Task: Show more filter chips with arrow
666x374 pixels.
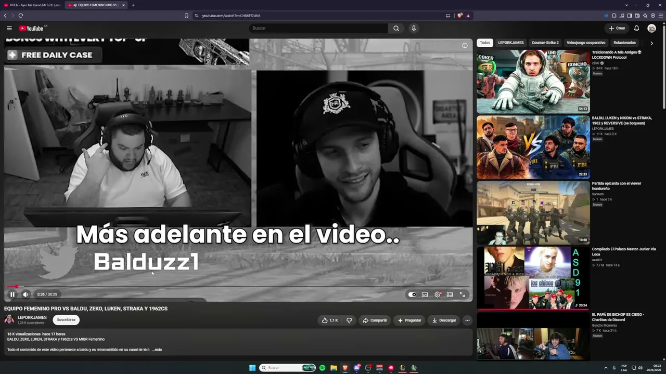Action: 651,43
